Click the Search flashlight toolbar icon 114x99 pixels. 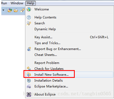click(x=22, y=10)
